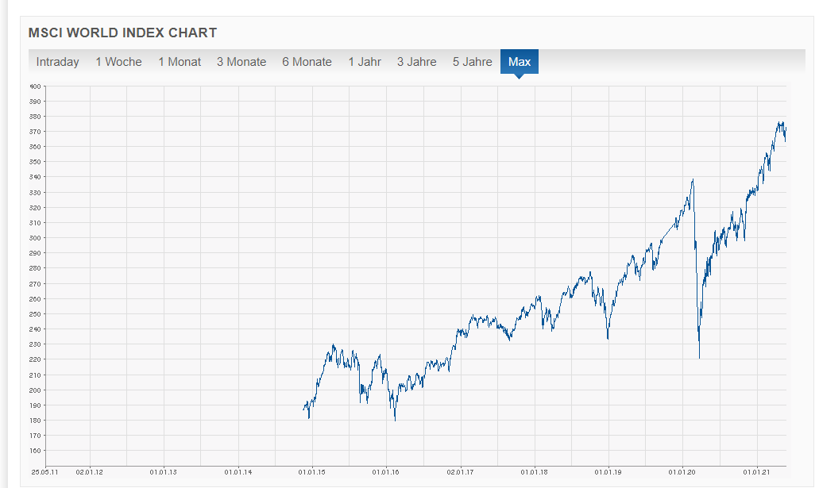
Task: Click the 300 y-axis value
Action: [35, 238]
